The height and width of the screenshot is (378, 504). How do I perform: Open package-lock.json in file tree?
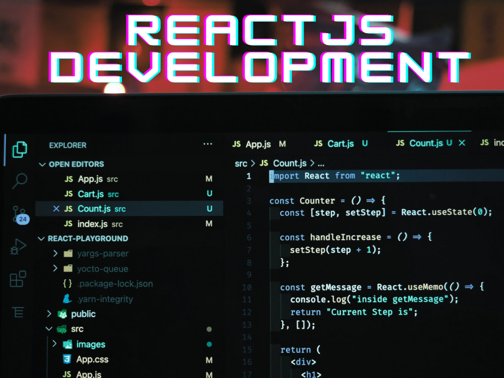click(x=115, y=284)
